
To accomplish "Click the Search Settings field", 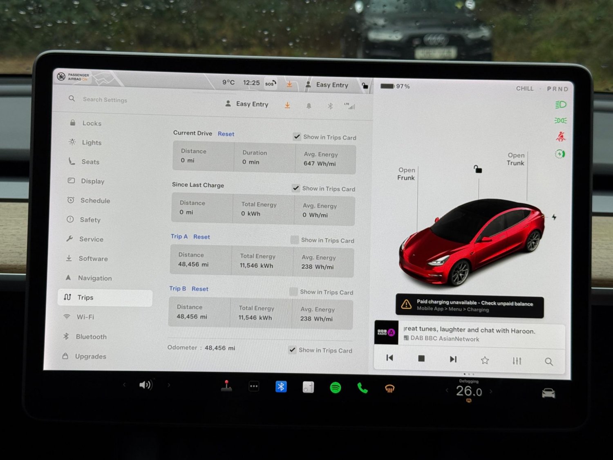I will (105, 99).
